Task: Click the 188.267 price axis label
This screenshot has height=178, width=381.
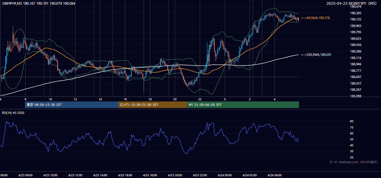Action: coord(356,90)
